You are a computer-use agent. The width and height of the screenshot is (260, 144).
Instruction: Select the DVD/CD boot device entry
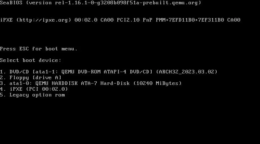[x=109, y=72]
